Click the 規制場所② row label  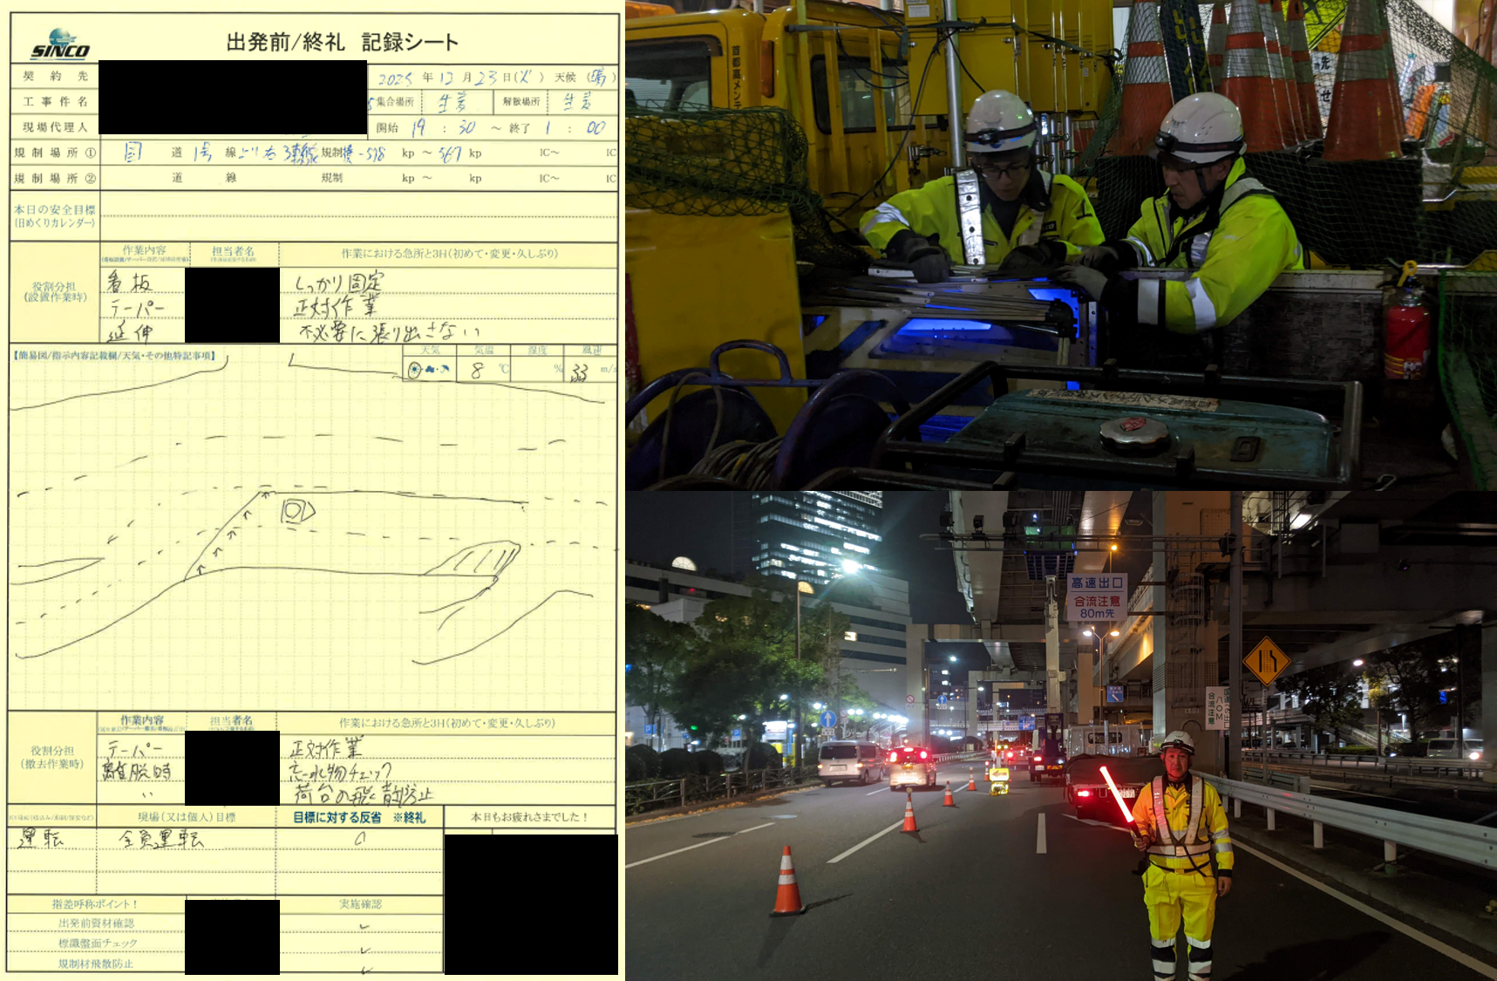[x=54, y=178]
